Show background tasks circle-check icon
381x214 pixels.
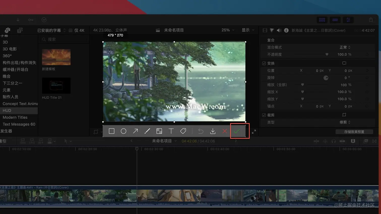click(x=44, y=20)
